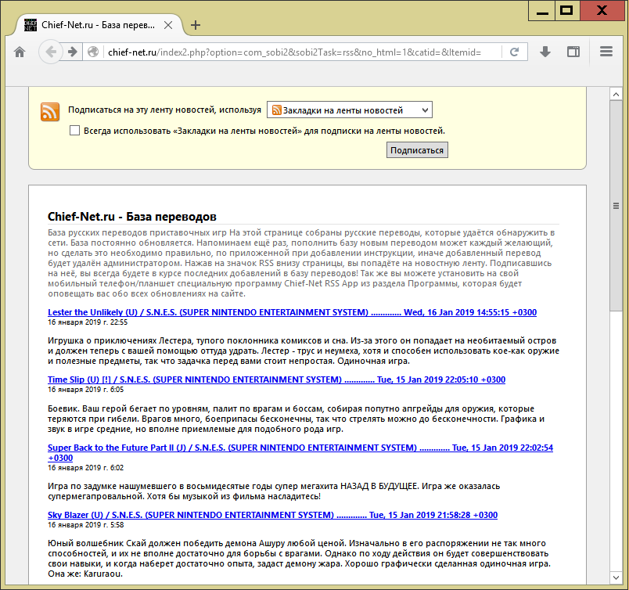Open the feed reader dropdown

pyautogui.click(x=350, y=110)
